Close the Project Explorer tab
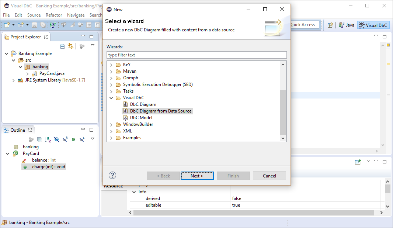Viewport: 393px width, 228px height. (x=46, y=37)
